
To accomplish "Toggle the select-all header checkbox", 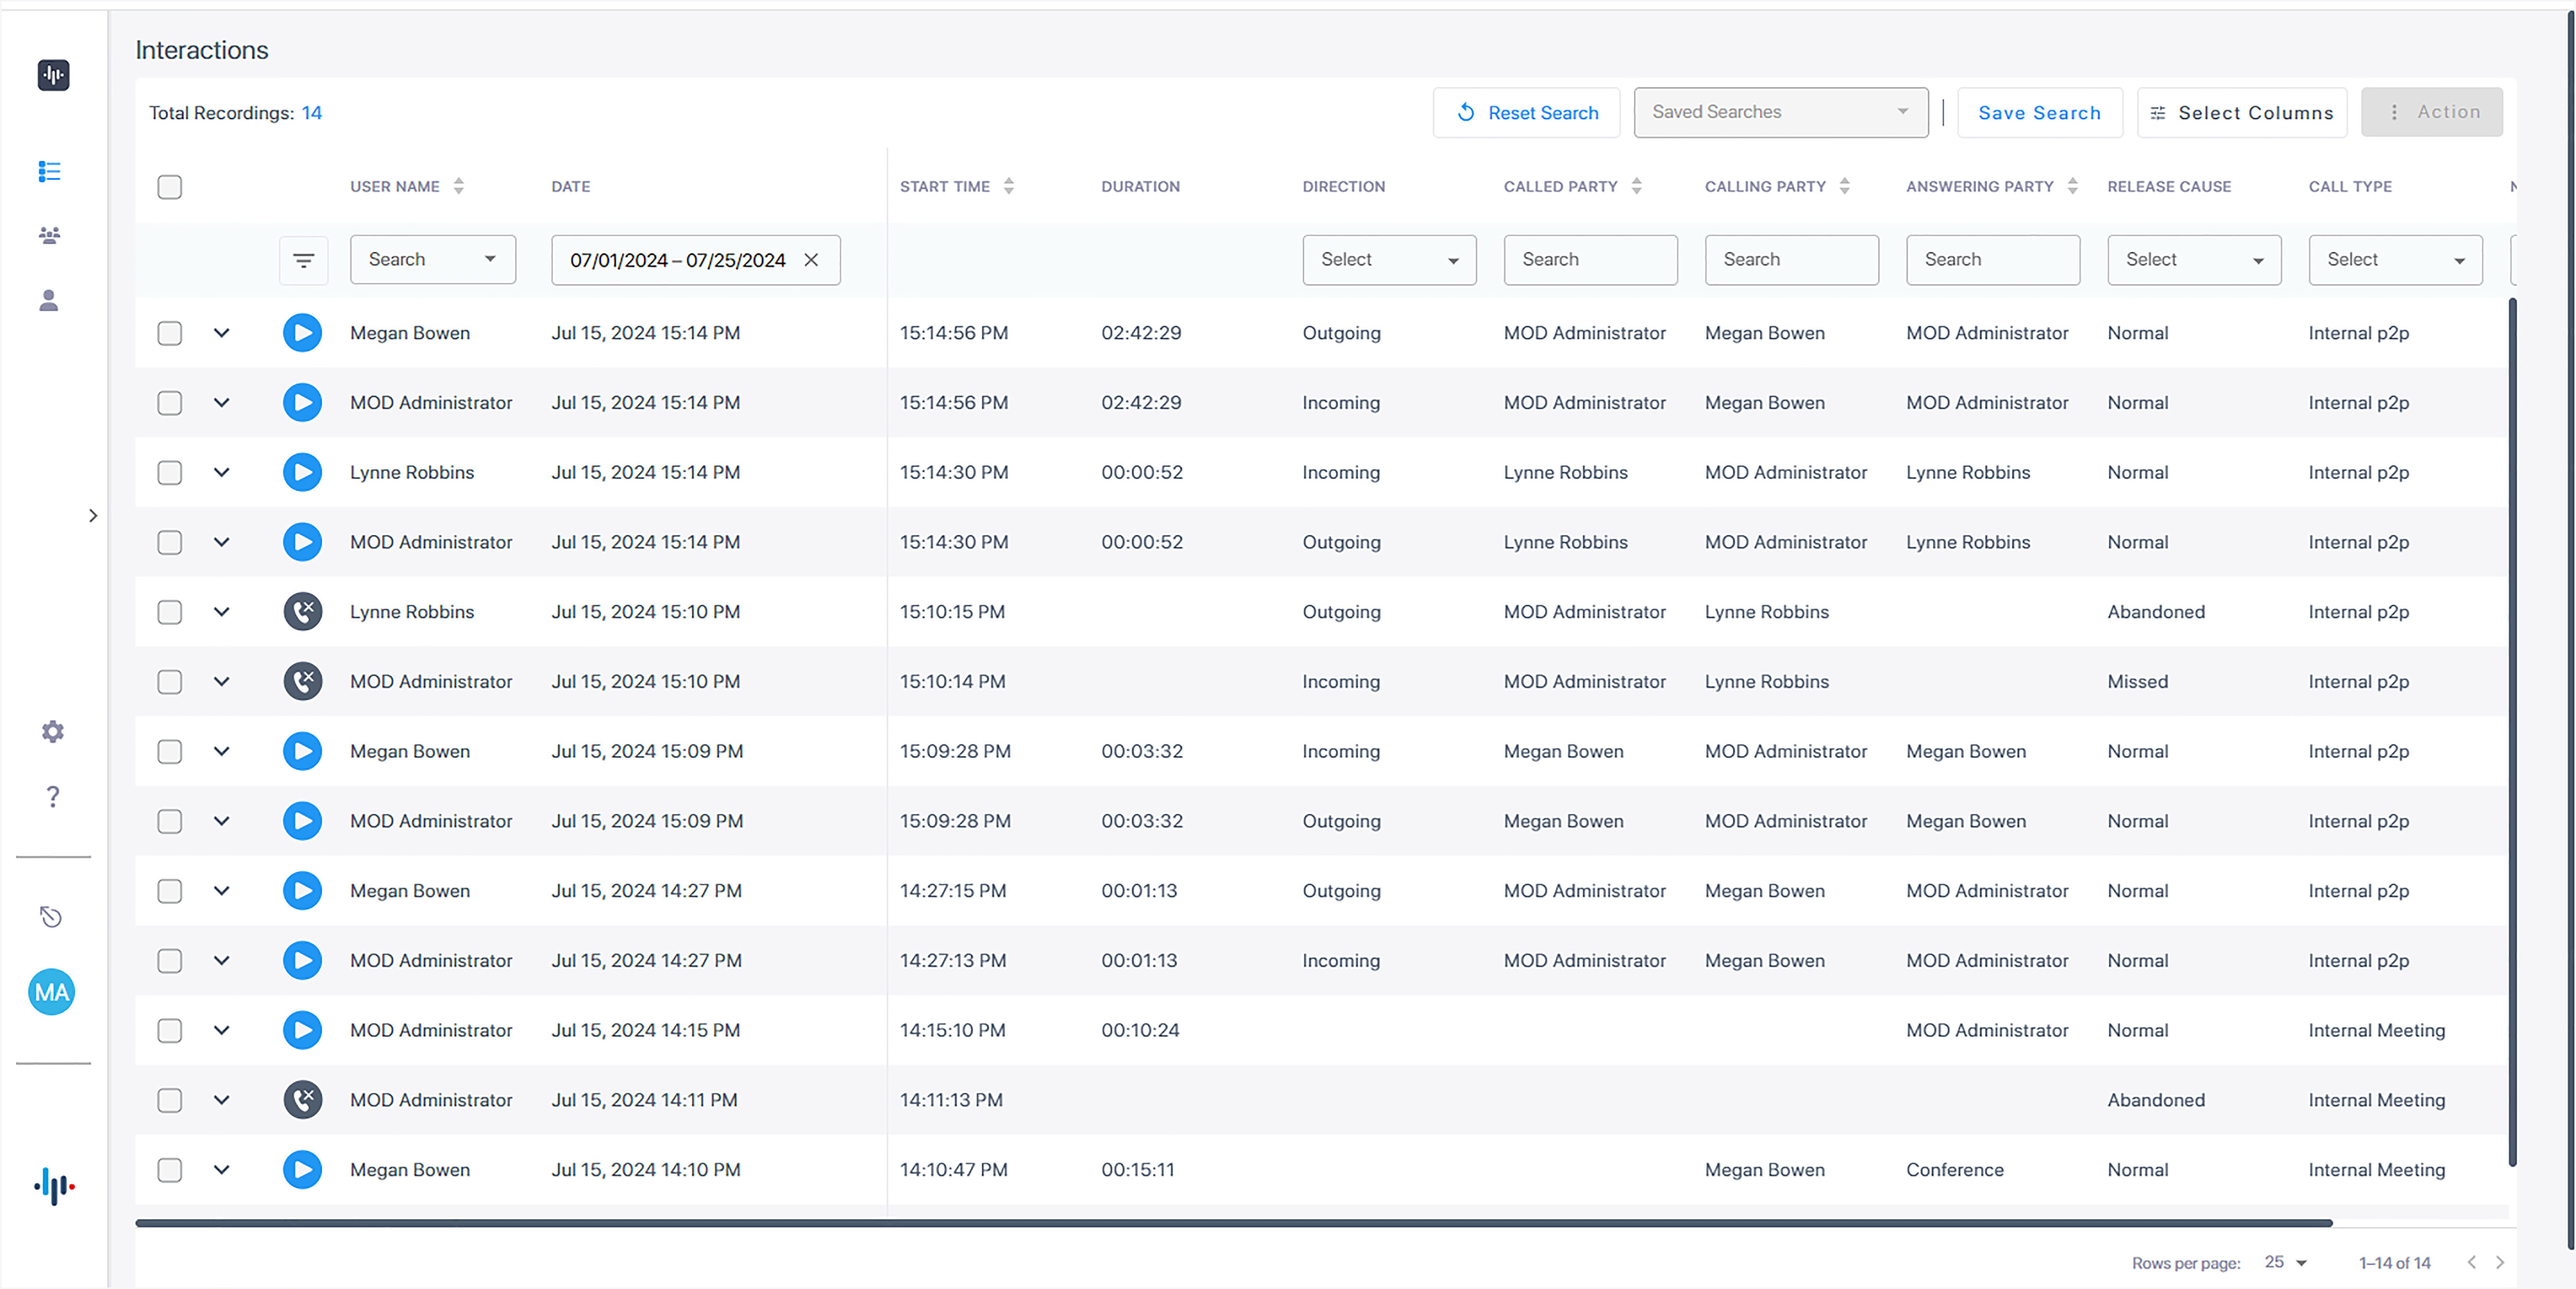I will [170, 187].
